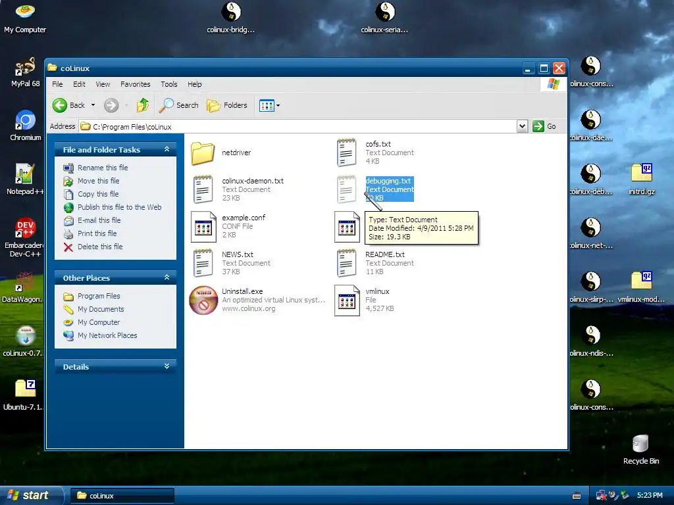674x505 pixels.
Task: Select the cofs.txt file icon
Action: [x=346, y=153]
